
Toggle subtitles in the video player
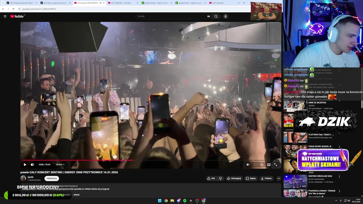(x=255, y=165)
